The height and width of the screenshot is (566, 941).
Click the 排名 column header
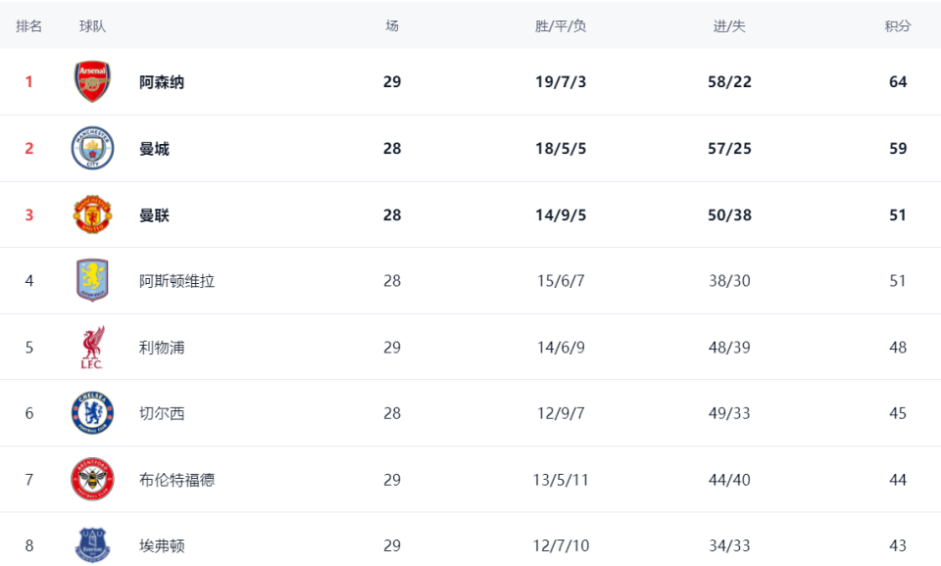29,26
